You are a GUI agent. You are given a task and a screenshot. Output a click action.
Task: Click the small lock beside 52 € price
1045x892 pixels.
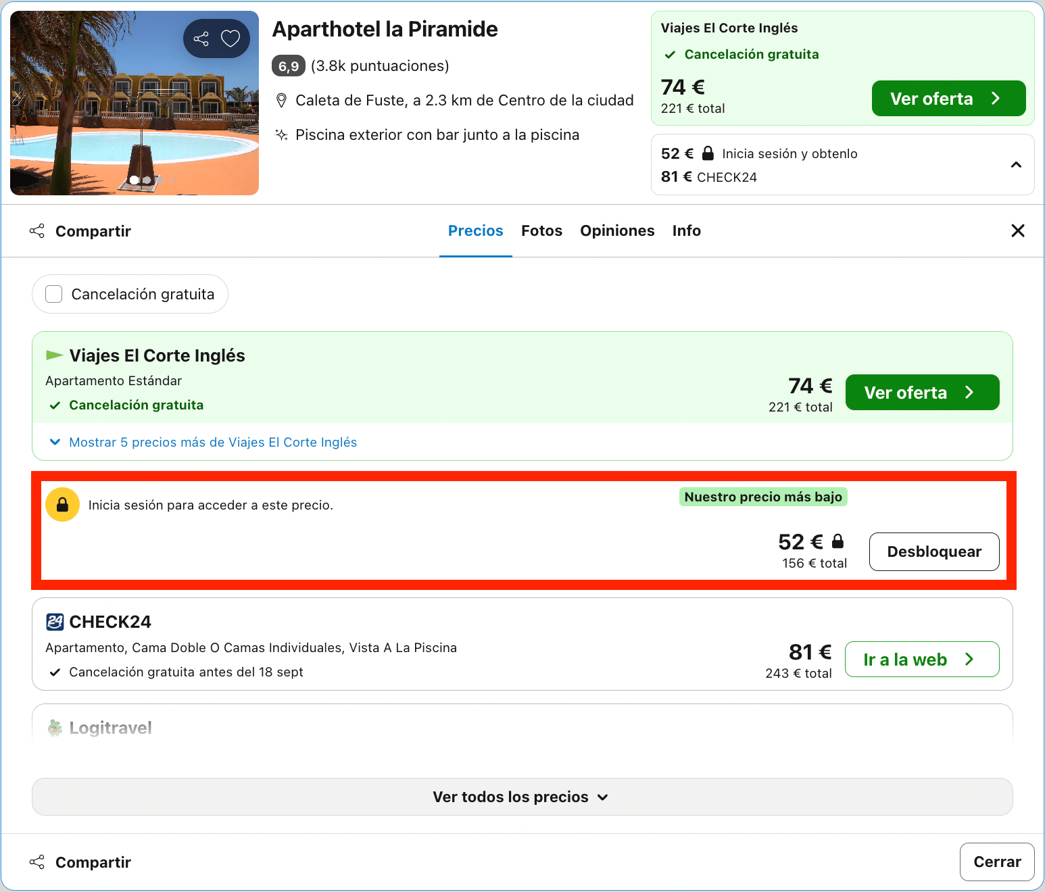[x=837, y=541]
